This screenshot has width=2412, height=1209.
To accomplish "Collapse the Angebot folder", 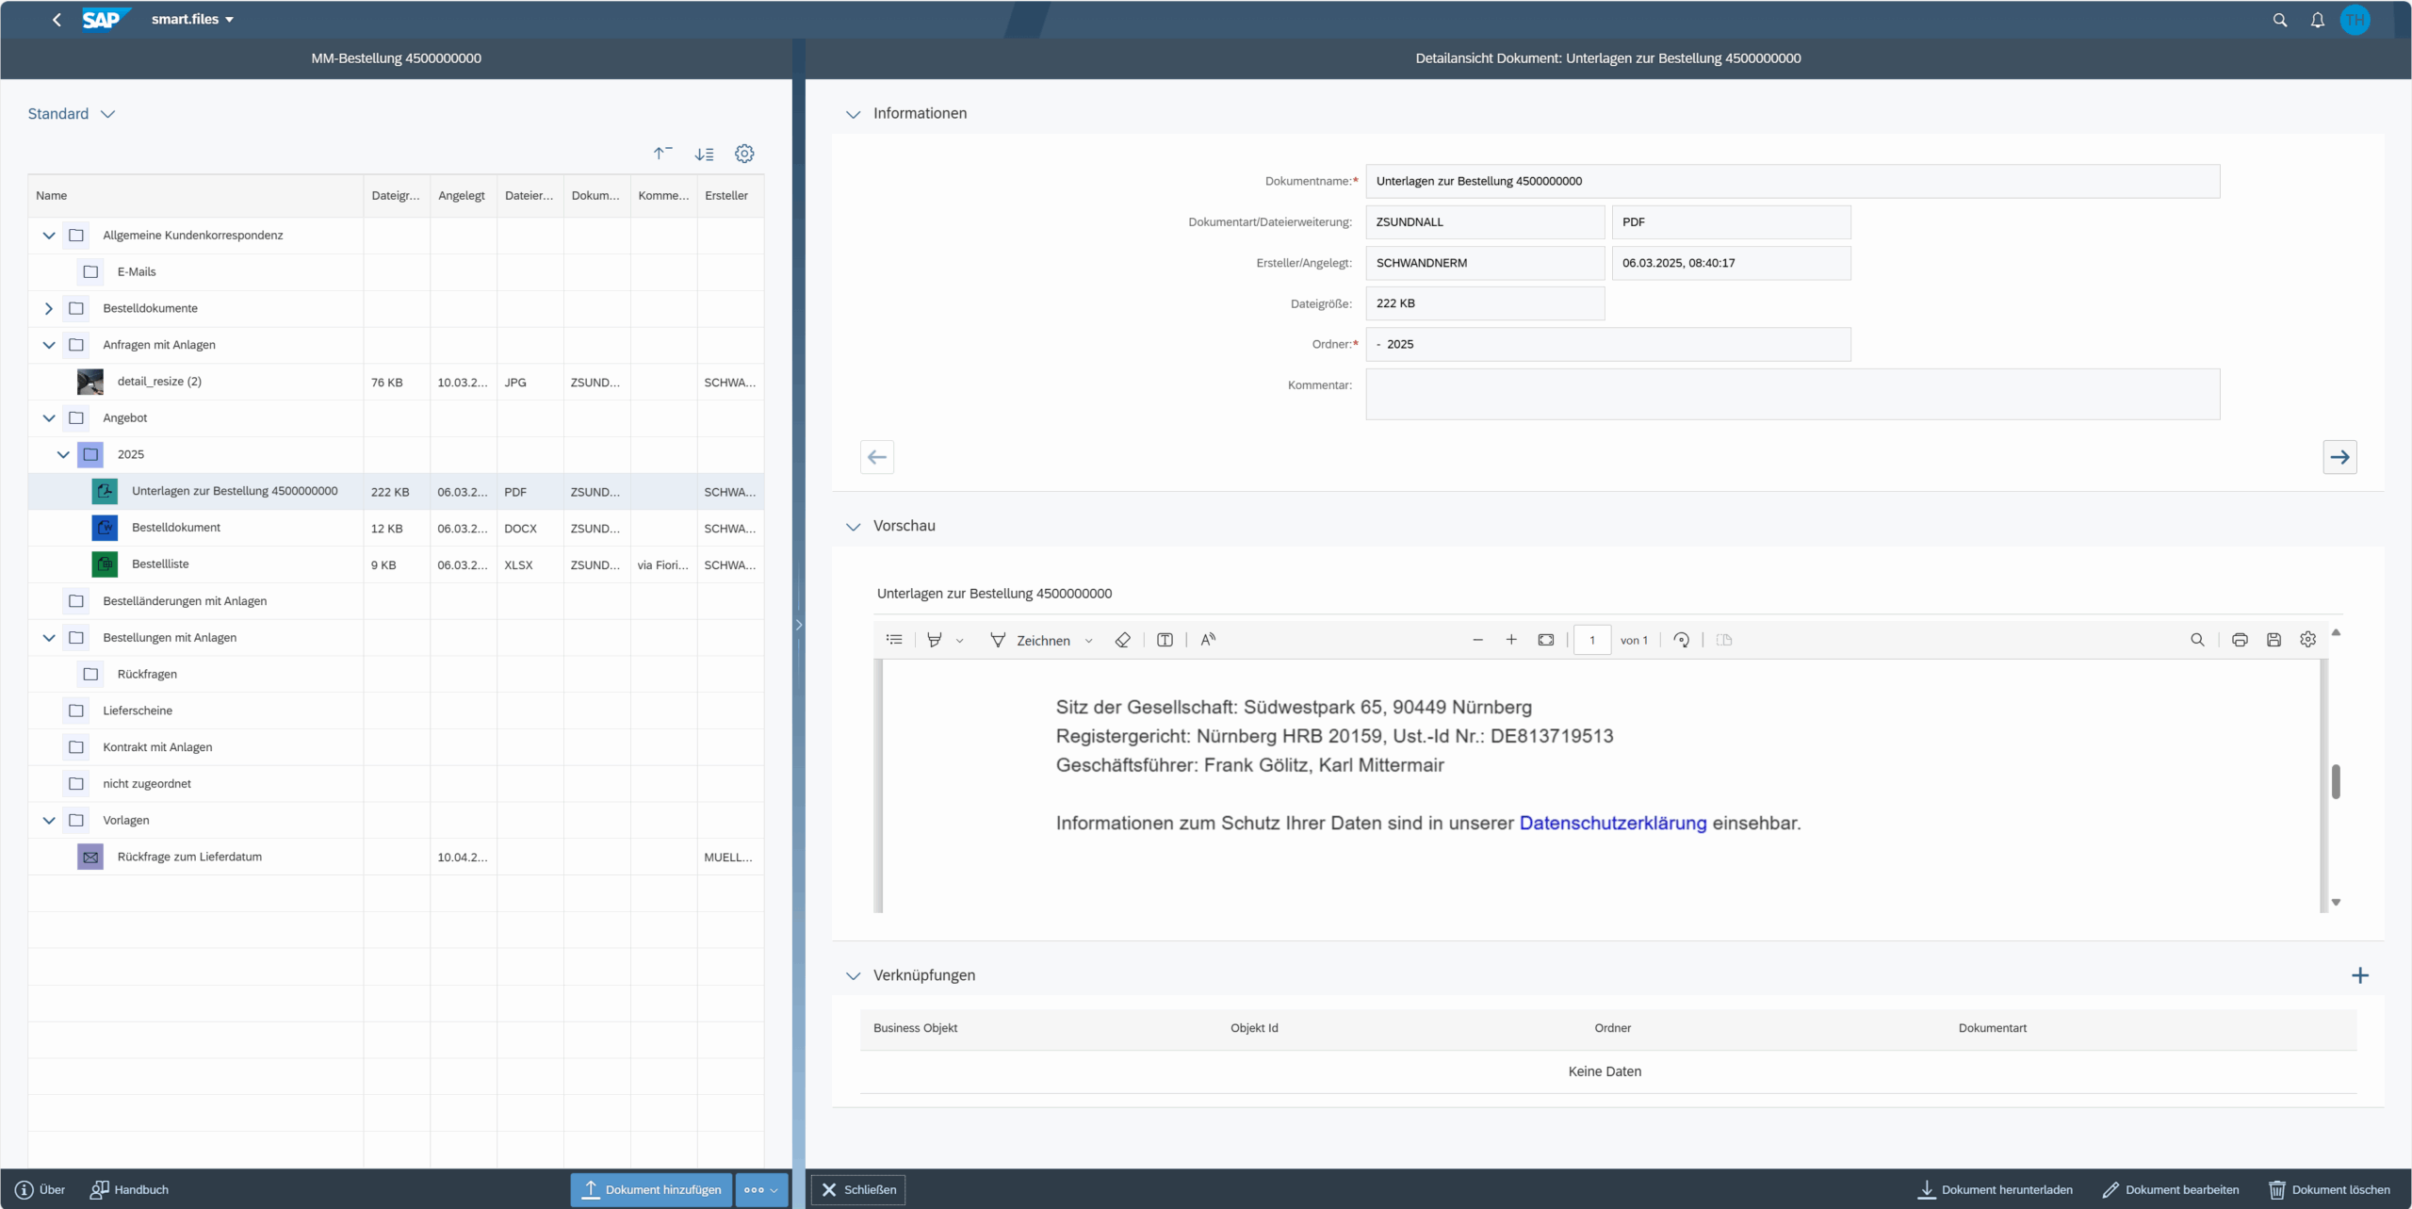I will [x=49, y=418].
